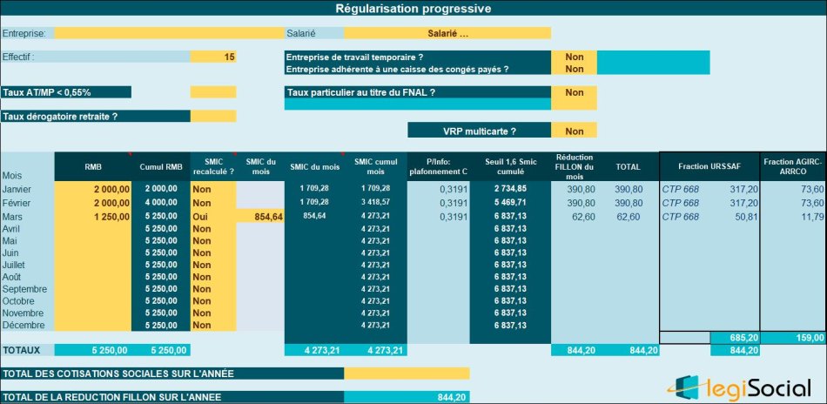
Task: Click the 'P/Info: plafonnement C' header
Action: click(438, 166)
